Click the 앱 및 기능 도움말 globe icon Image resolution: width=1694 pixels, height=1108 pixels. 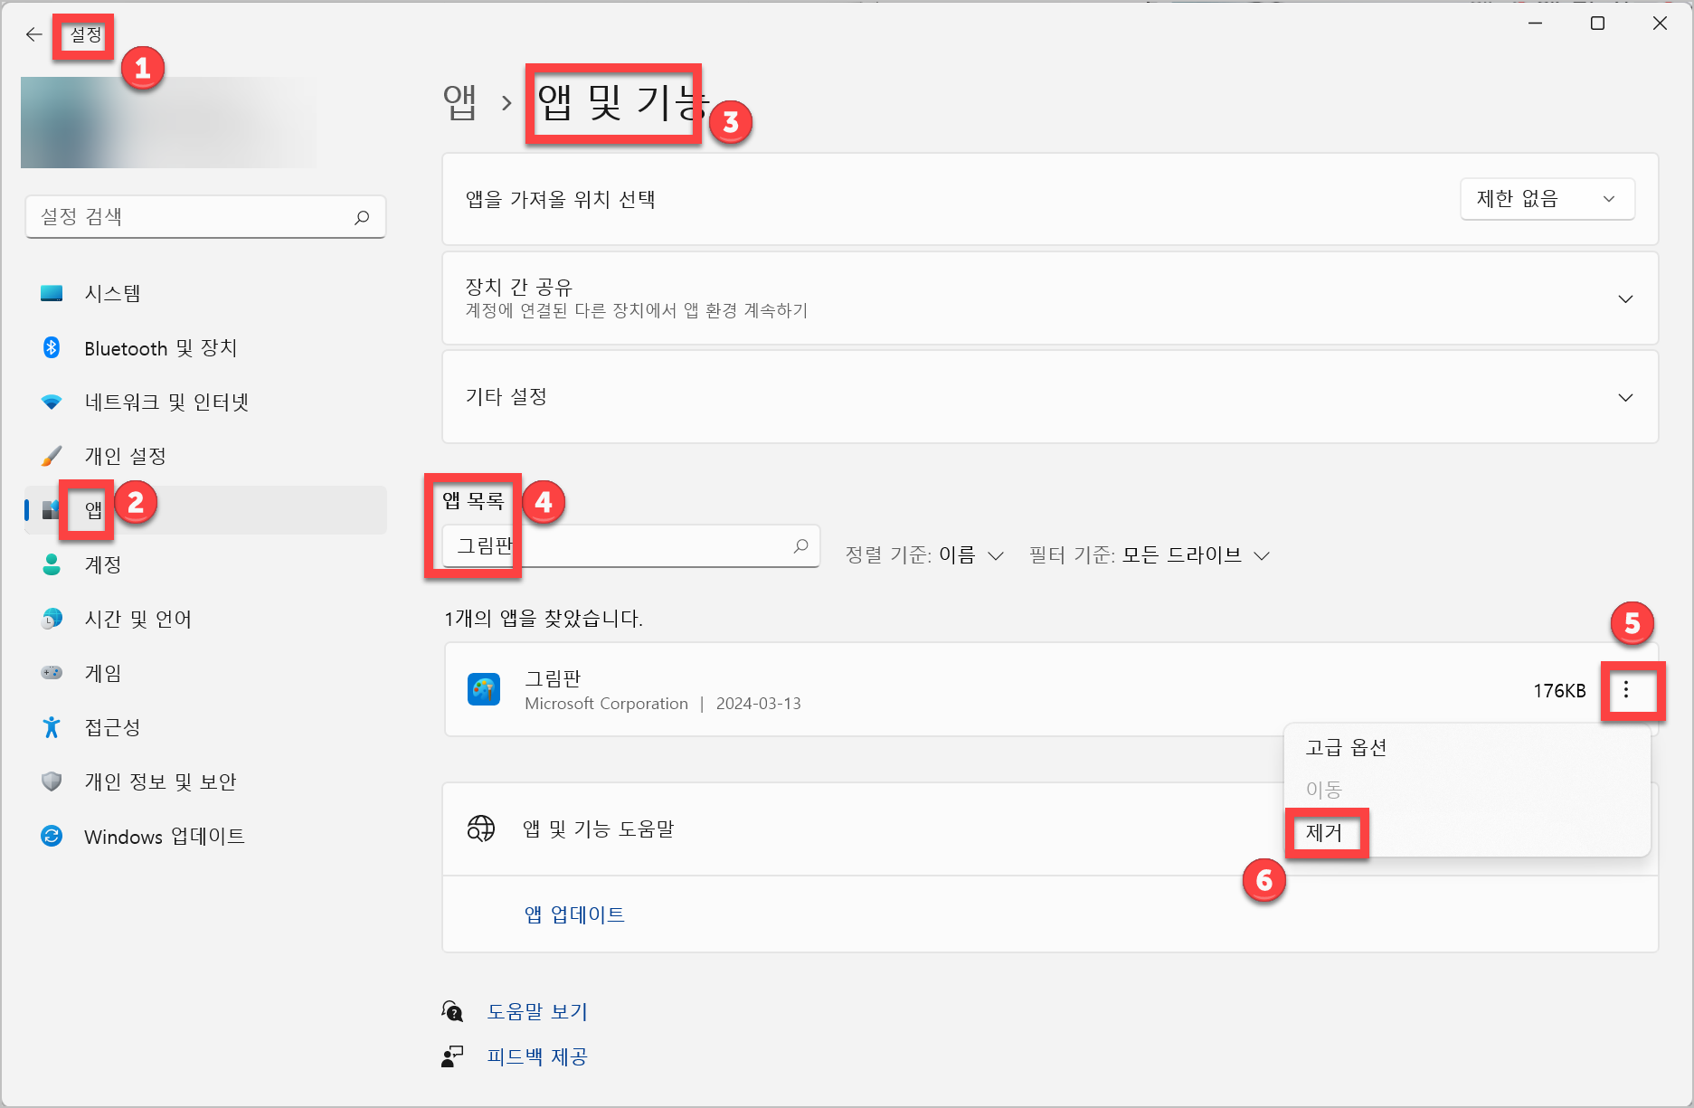(x=481, y=829)
